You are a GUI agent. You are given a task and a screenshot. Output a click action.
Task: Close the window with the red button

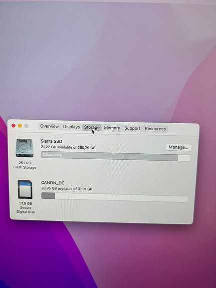pos(13,125)
